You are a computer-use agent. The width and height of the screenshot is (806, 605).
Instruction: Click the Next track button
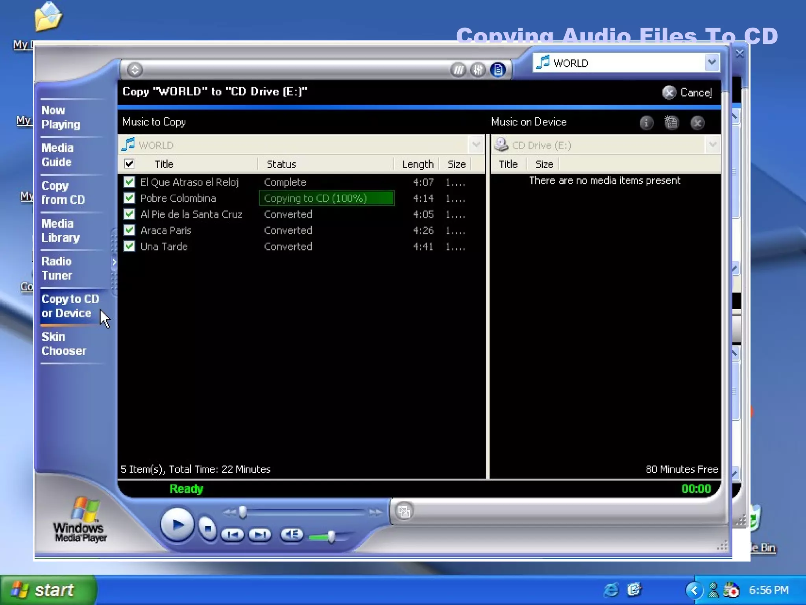coord(260,534)
